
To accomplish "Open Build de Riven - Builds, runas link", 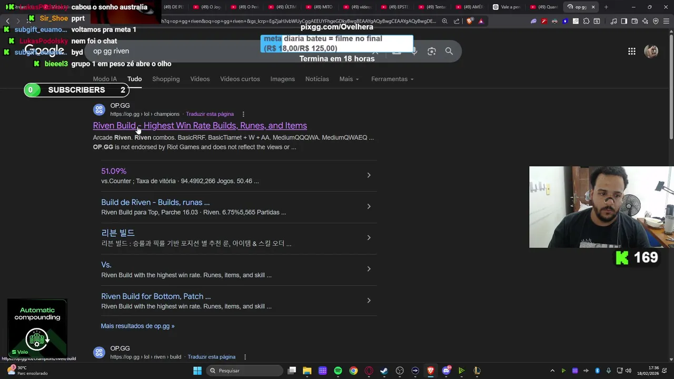I will click(x=155, y=202).
